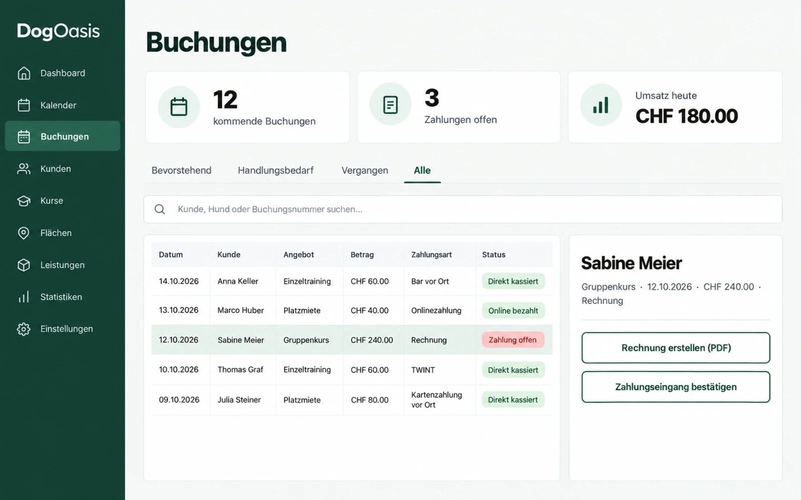Click the TWINT payment method cell
This screenshot has width=801, height=500.
[423, 370]
